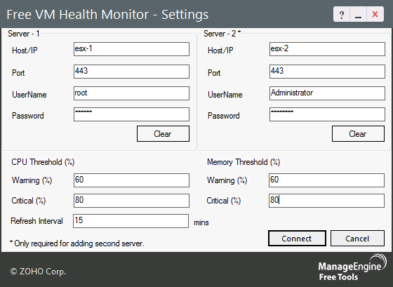Viewport: 393px width, 287px height.
Task: Click the Server 2 'Password' label
Action: (x=224, y=116)
